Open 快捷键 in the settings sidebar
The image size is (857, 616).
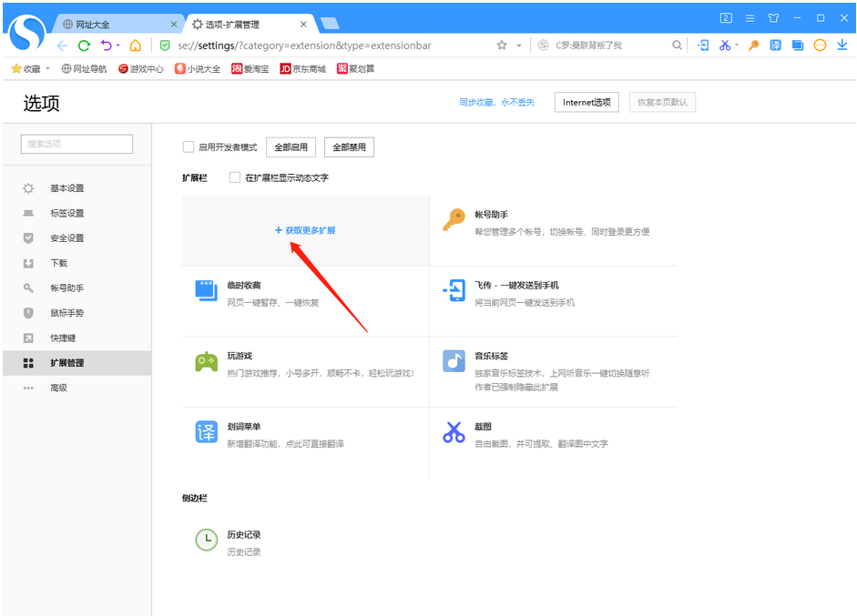point(63,338)
